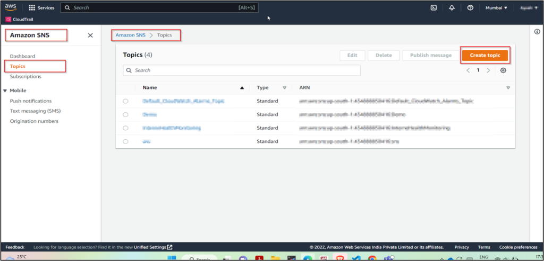Go to Dashboard in the sidebar

pyautogui.click(x=22, y=56)
